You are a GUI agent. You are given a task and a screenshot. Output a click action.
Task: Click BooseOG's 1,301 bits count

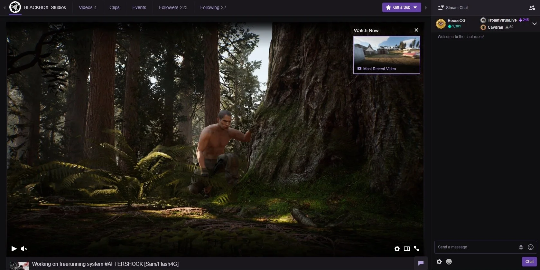[x=454, y=26]
